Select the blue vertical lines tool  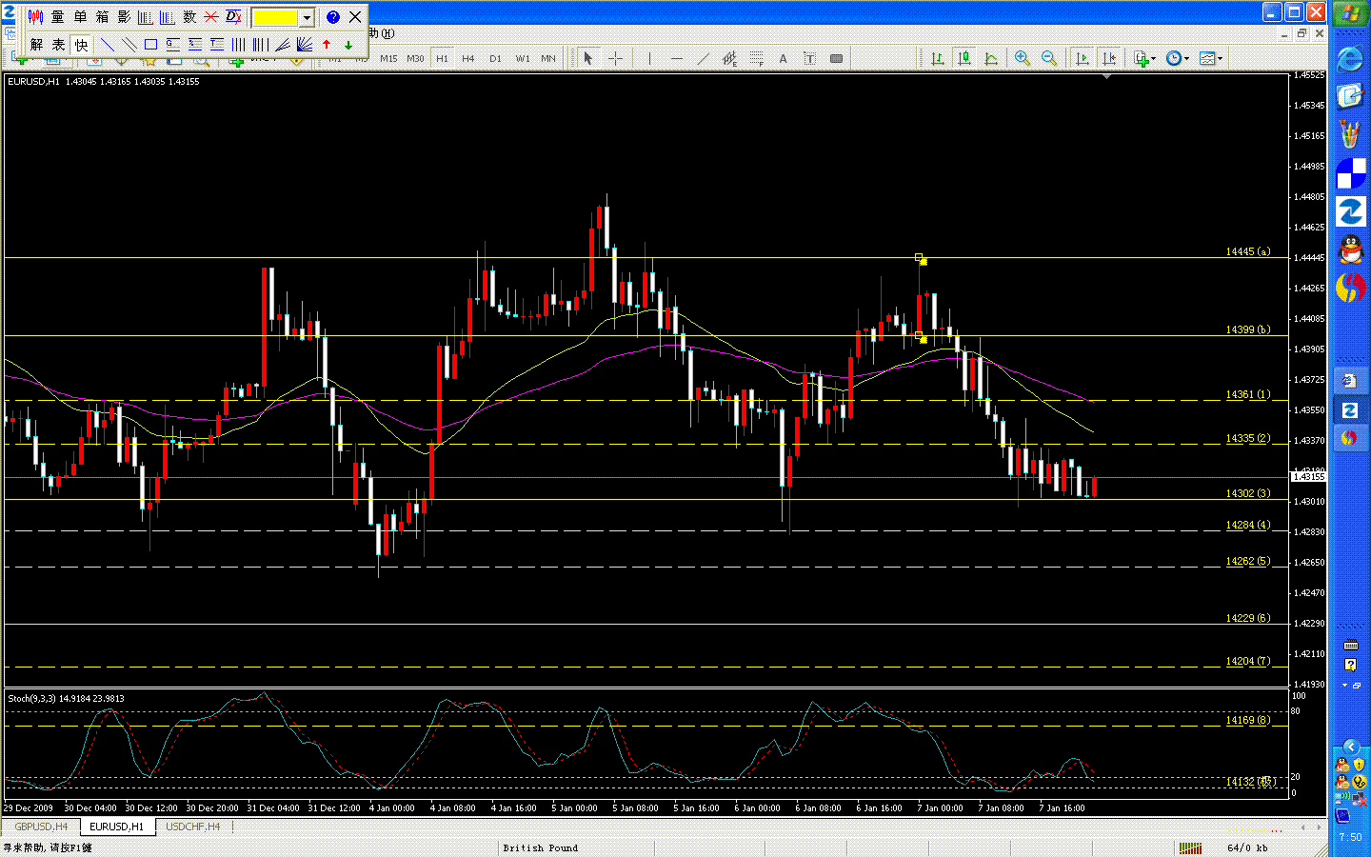(238, 45)
